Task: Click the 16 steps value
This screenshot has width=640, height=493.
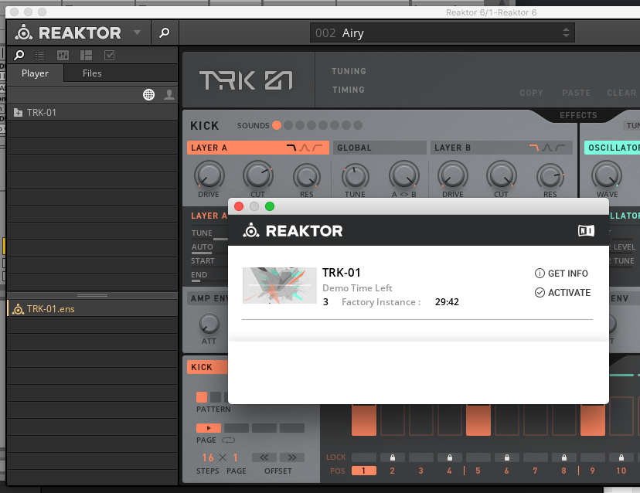Action: (208, 457)
